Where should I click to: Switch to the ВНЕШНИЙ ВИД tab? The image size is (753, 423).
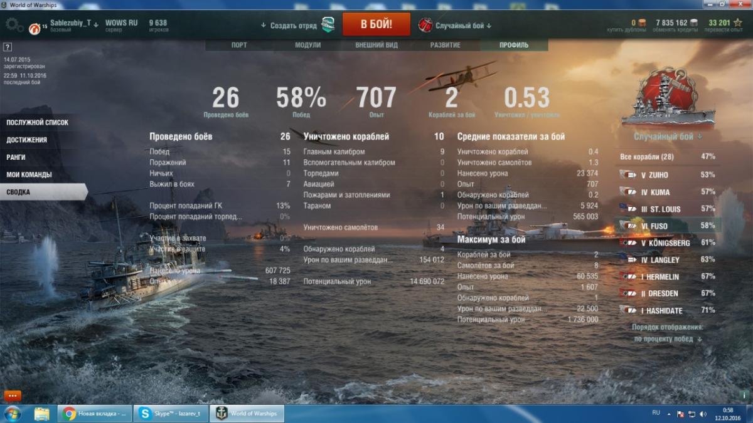point(376,45)
